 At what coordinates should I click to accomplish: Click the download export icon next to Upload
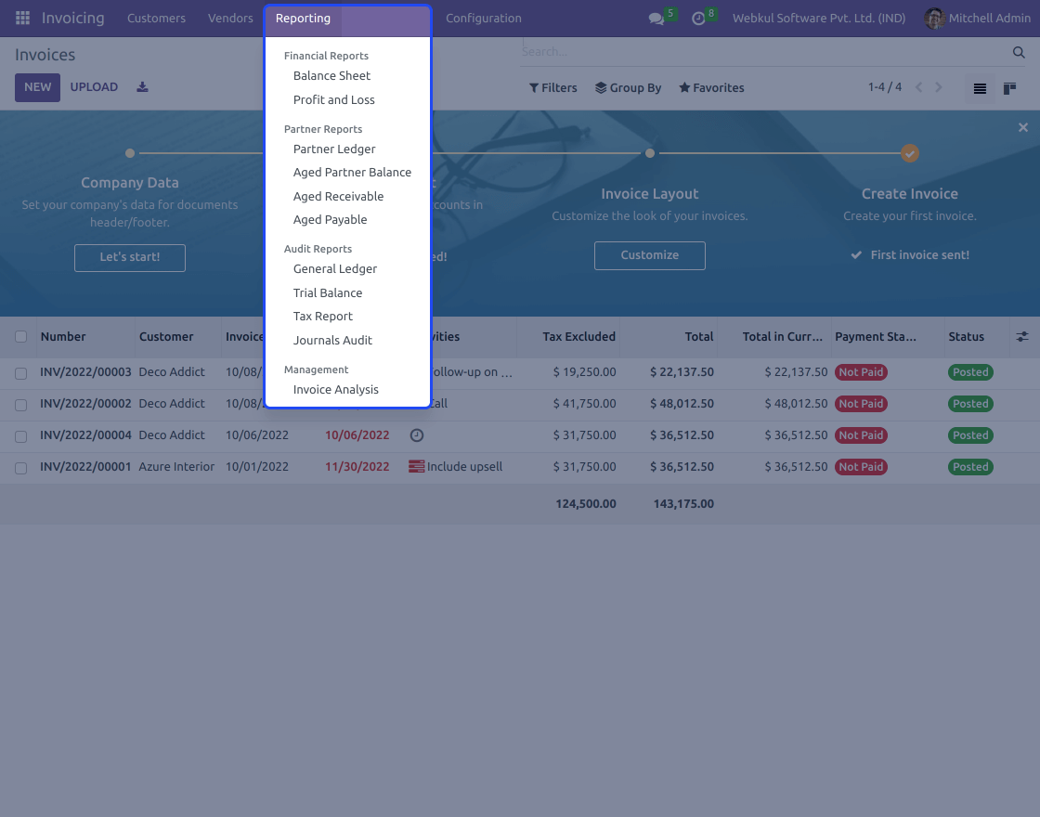143,87
